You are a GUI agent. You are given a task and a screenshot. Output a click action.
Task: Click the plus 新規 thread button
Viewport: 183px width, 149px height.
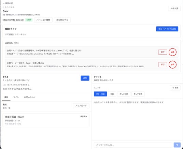point(175,88)
